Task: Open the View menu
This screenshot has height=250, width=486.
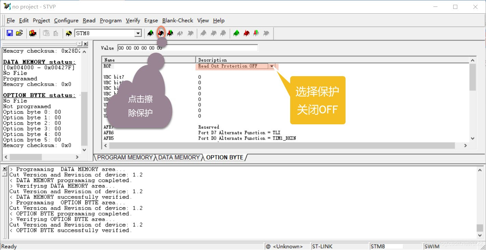Action: 203,20
